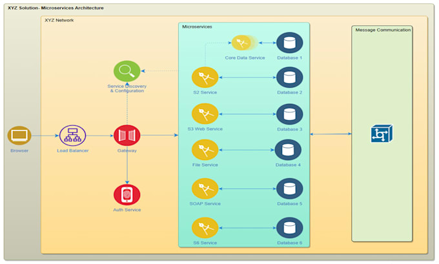Click the 'File Service' label
439x264 pixels.
click(205, 165)
